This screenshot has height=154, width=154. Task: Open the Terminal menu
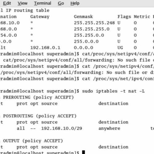coord(43,3)
